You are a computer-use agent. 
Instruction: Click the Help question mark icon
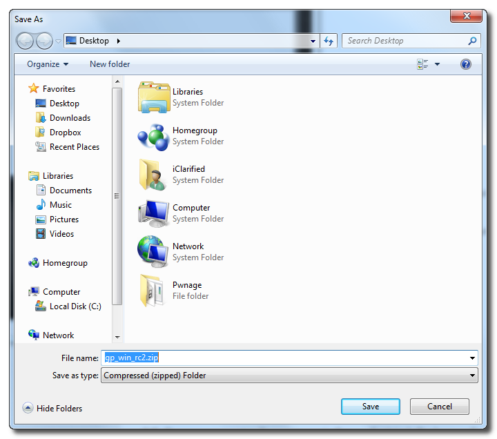[x=466, y=64]
